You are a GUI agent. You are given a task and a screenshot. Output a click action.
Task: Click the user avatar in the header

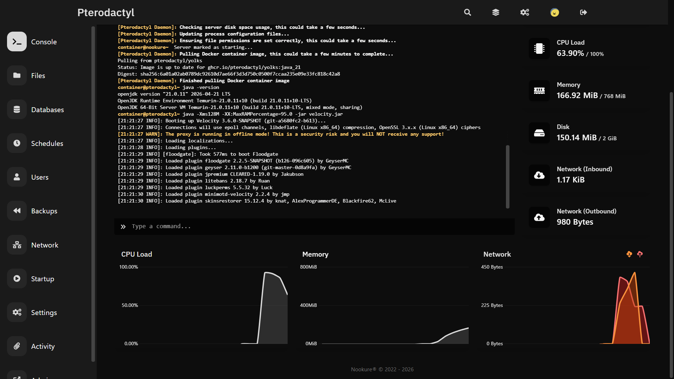tap(554, 12)
